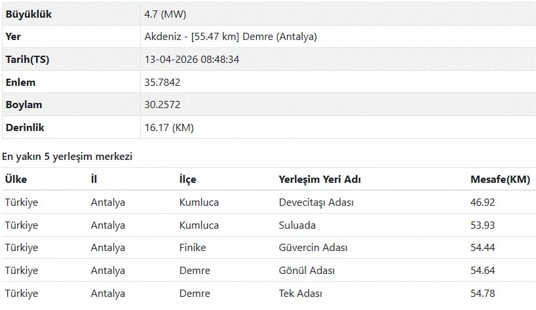
Task: Select the Boylam value 30.2572
Action: pyautogui.click(x=163, y=105)
